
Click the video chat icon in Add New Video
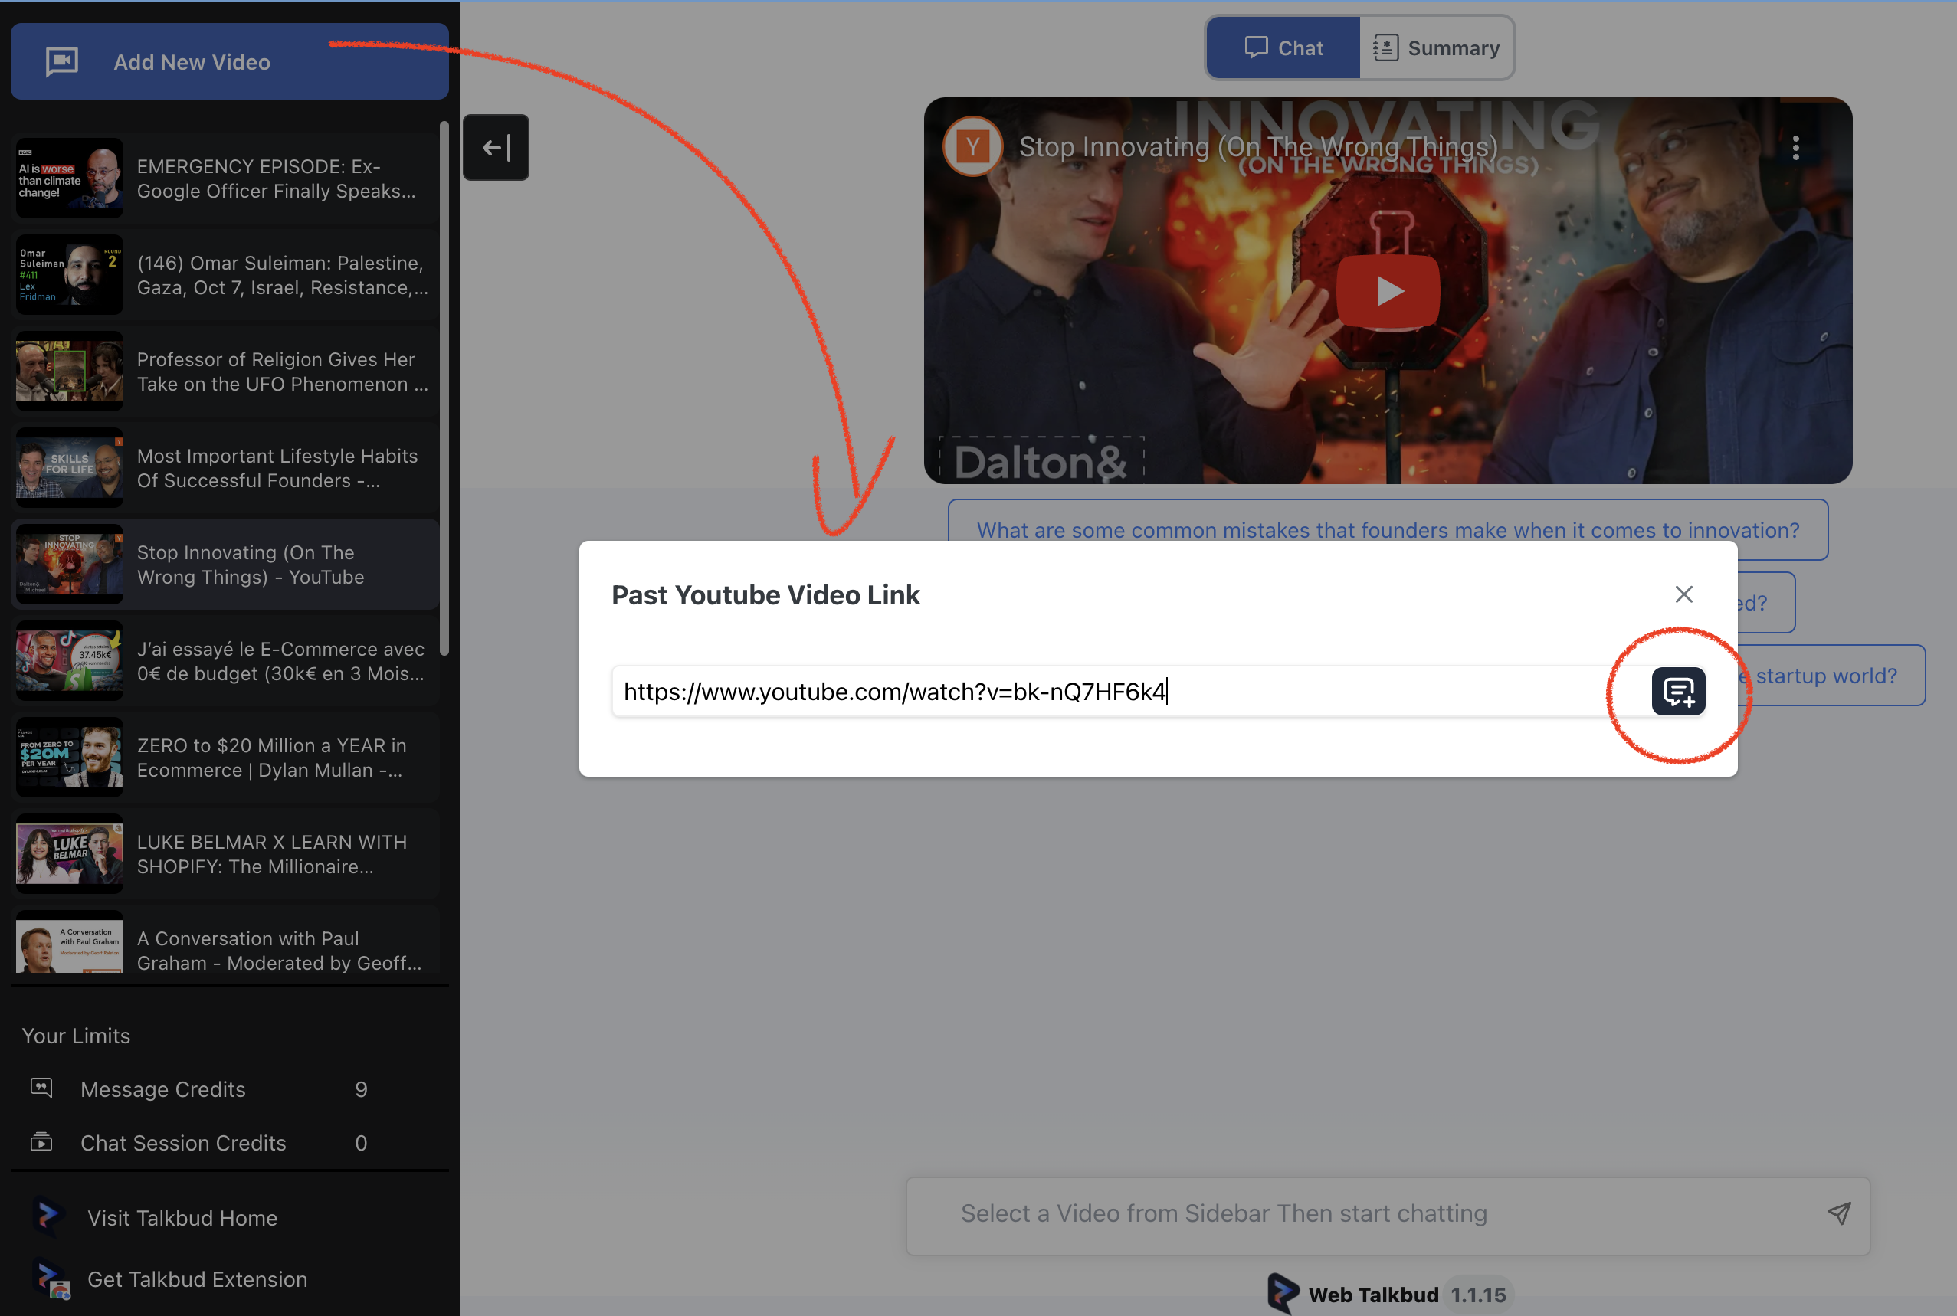(62, 61)
